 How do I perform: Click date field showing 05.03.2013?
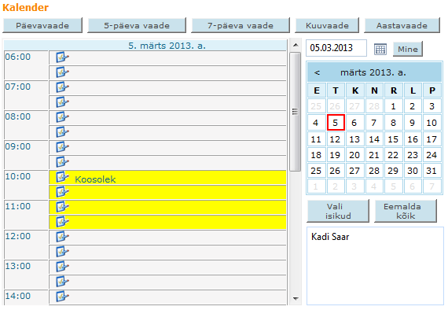(x=336, y=48)
